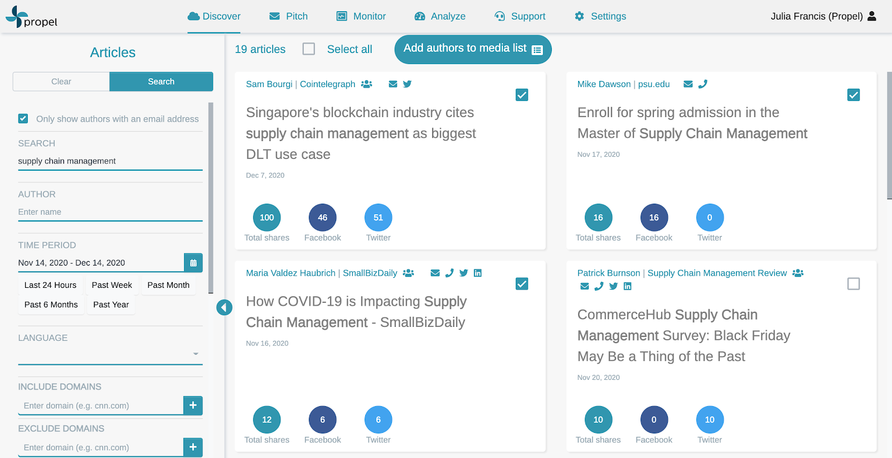Image resolution: width=892 pixels, height=458 pixels.
Task: Open the Discover tab
Action: (214, 16)
